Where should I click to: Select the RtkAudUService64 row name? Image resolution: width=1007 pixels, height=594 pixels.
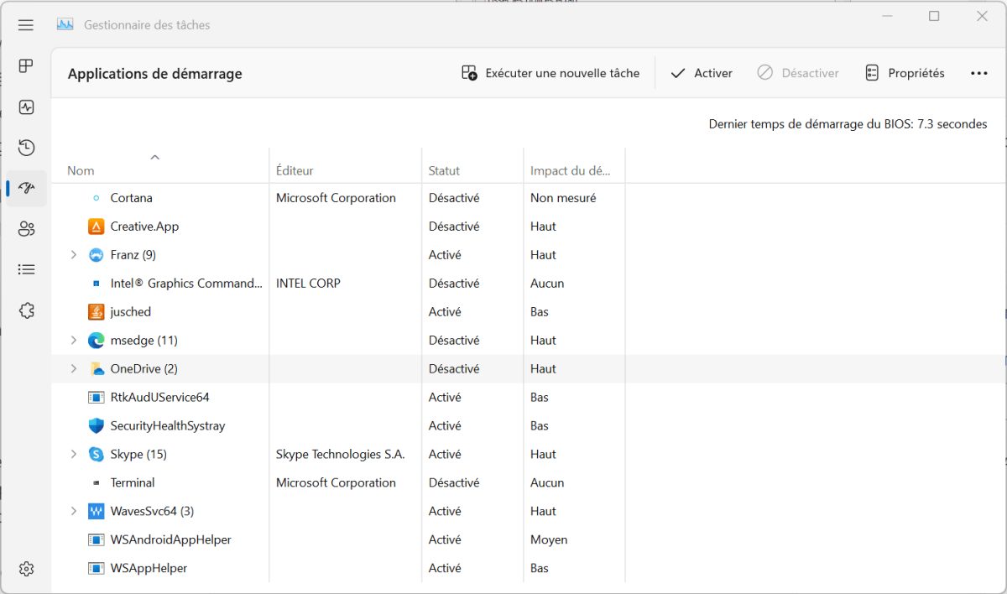click(160, 398)
